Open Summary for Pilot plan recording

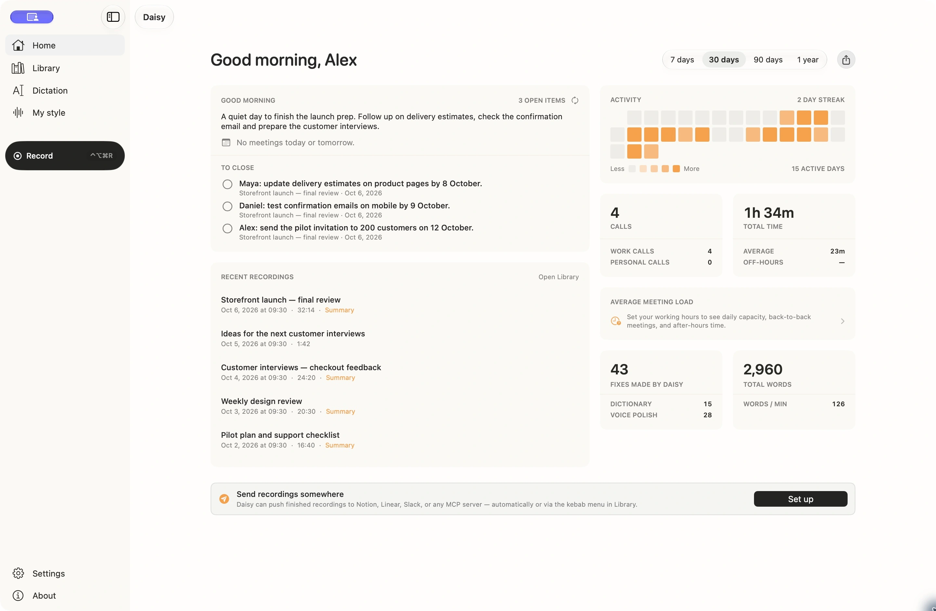(x=340, y=445)
